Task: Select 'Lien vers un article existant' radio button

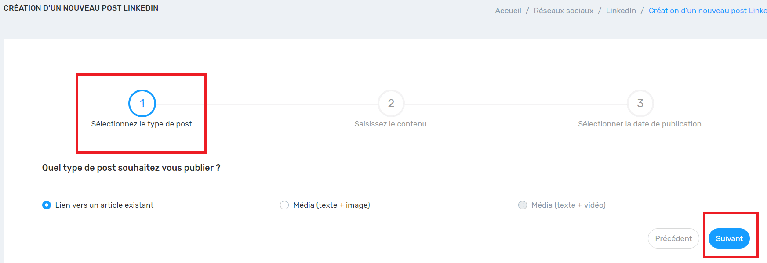Action: coord(47,205)
